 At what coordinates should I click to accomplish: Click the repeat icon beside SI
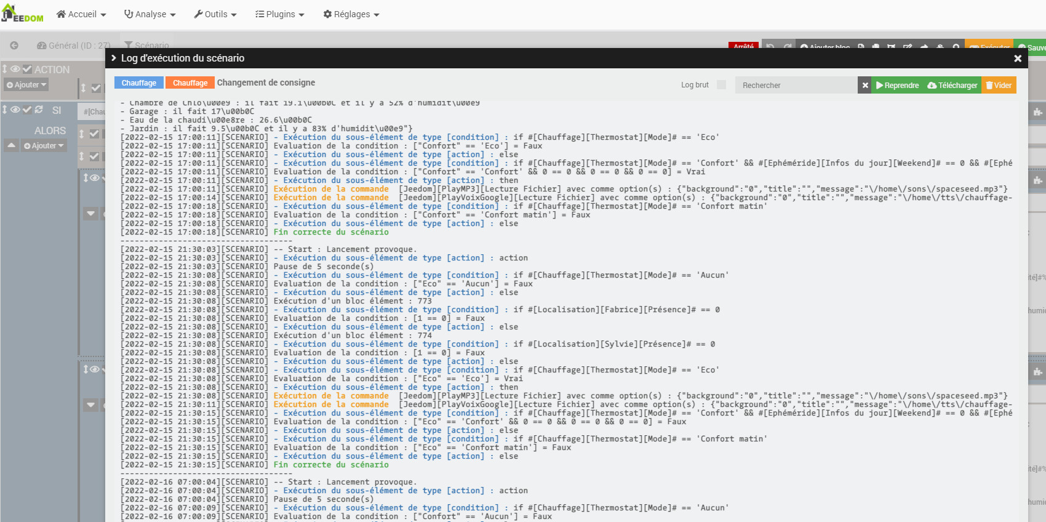39,110
